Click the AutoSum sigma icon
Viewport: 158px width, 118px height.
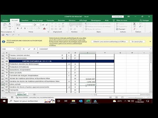pos(134,24)
